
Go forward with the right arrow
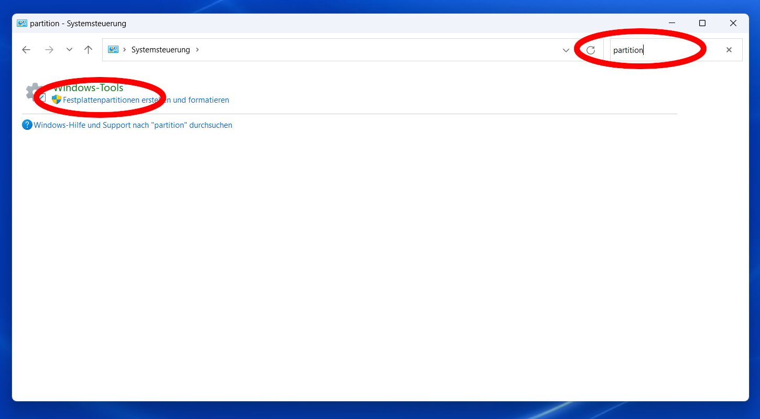click(x=49, y=50)
